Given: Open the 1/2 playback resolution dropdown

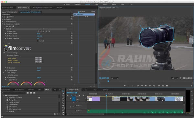Looking at the screenshot, I should (x=175, y=78).
